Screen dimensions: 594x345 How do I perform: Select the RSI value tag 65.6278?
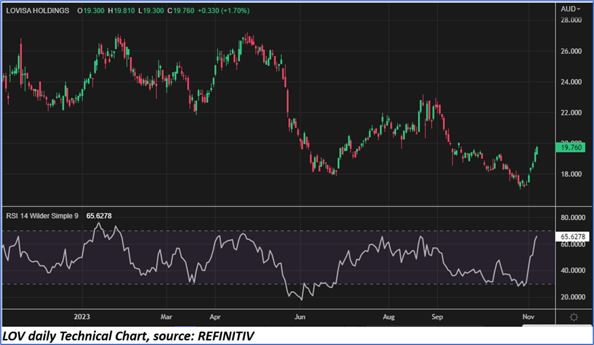572,236
